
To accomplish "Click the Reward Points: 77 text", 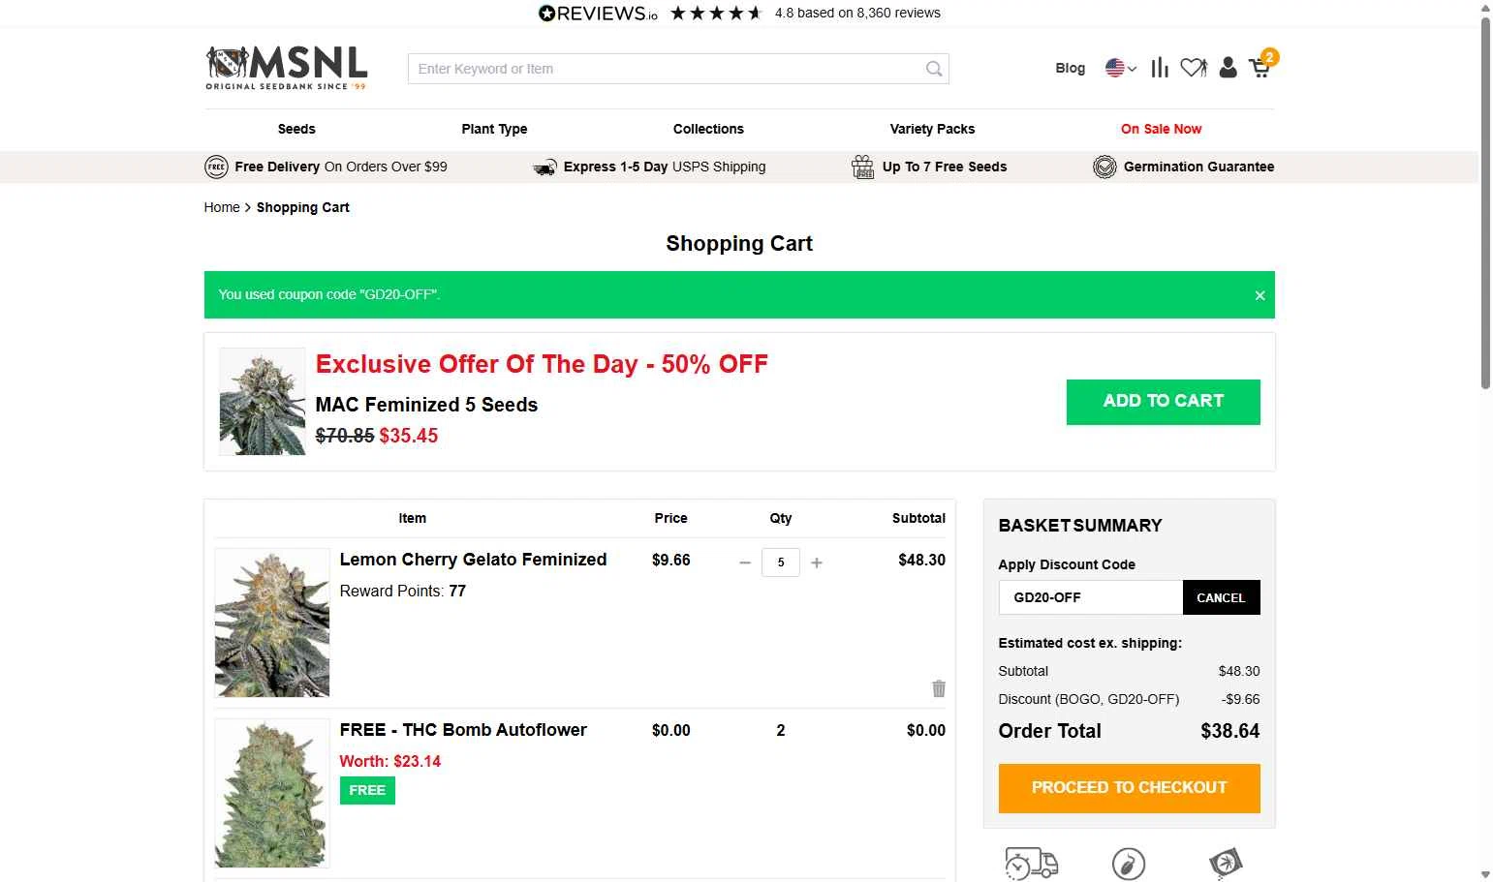I will coord(402,591).
